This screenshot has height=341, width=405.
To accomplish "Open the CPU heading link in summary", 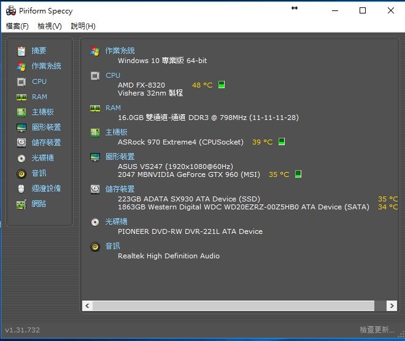I will 113,75.
